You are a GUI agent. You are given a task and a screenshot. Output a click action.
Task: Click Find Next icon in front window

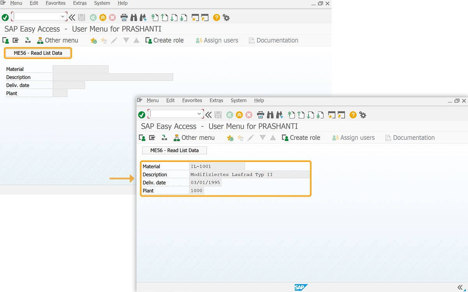tap(279, 115)
